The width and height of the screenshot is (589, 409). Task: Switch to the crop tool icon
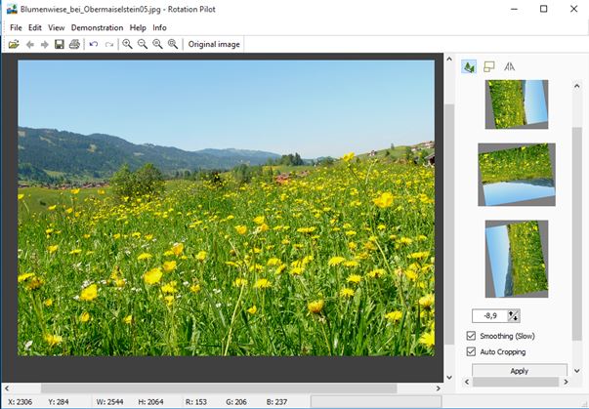[x=489, y=66]
